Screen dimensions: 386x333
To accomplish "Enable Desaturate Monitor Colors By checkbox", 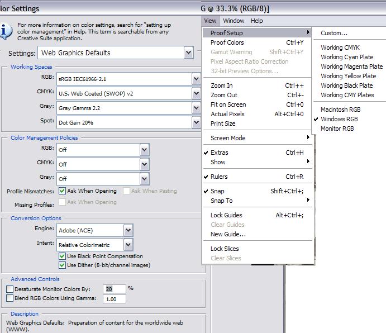I will (x=10, y=289).
